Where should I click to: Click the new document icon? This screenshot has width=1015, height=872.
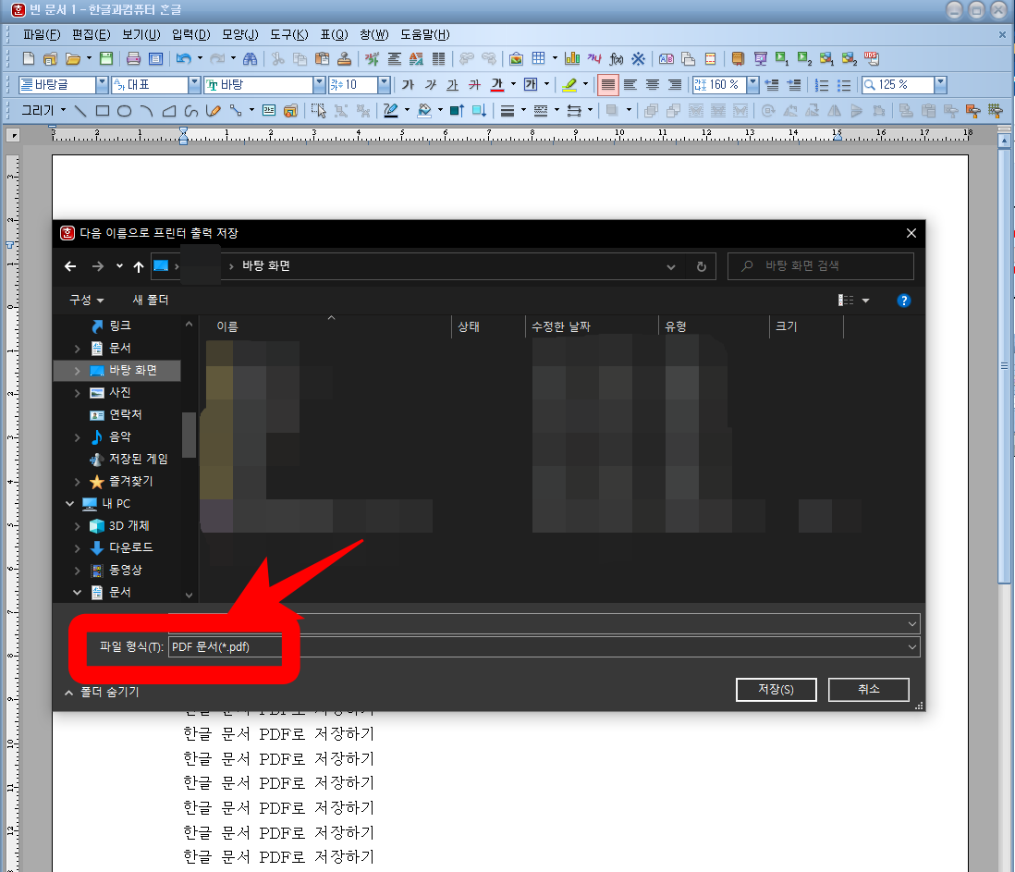point(29,59)
